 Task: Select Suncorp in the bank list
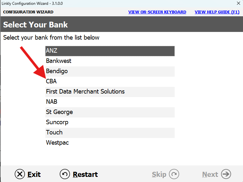pos(110,123)
